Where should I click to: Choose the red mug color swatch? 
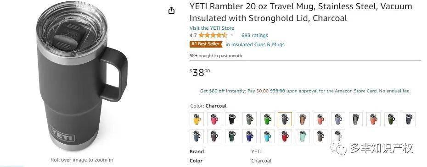[x=285, y=136]
